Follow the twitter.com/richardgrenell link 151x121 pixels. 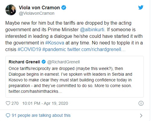click(x=96, y=50)
